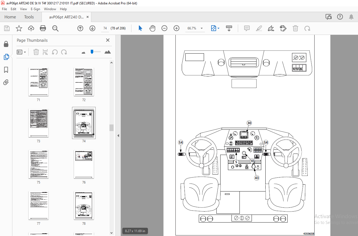Open the Page Thumbnails sidebar icon
This screenshot has height=236, width=358.
(x=6, y=57)
